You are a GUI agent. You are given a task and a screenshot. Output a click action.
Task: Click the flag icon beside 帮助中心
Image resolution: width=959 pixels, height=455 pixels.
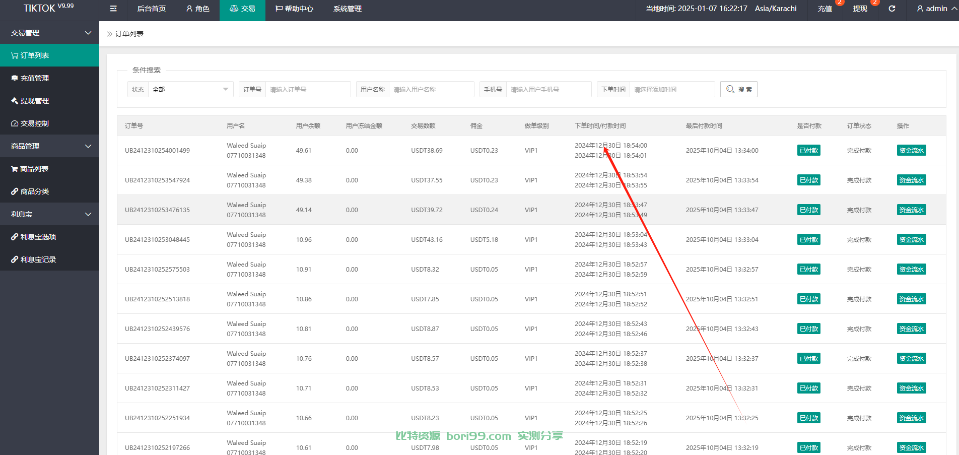pos(279,9)
